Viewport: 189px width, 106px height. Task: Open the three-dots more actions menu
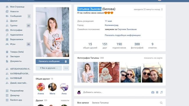tap(66, 68)
